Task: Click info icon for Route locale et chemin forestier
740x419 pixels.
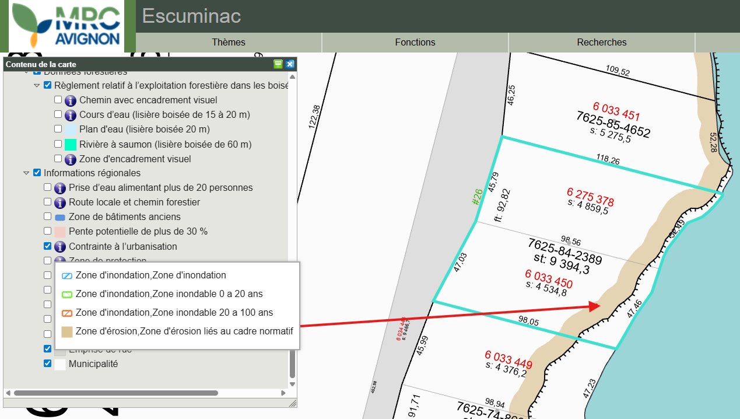Action: [x=60, y=202]
